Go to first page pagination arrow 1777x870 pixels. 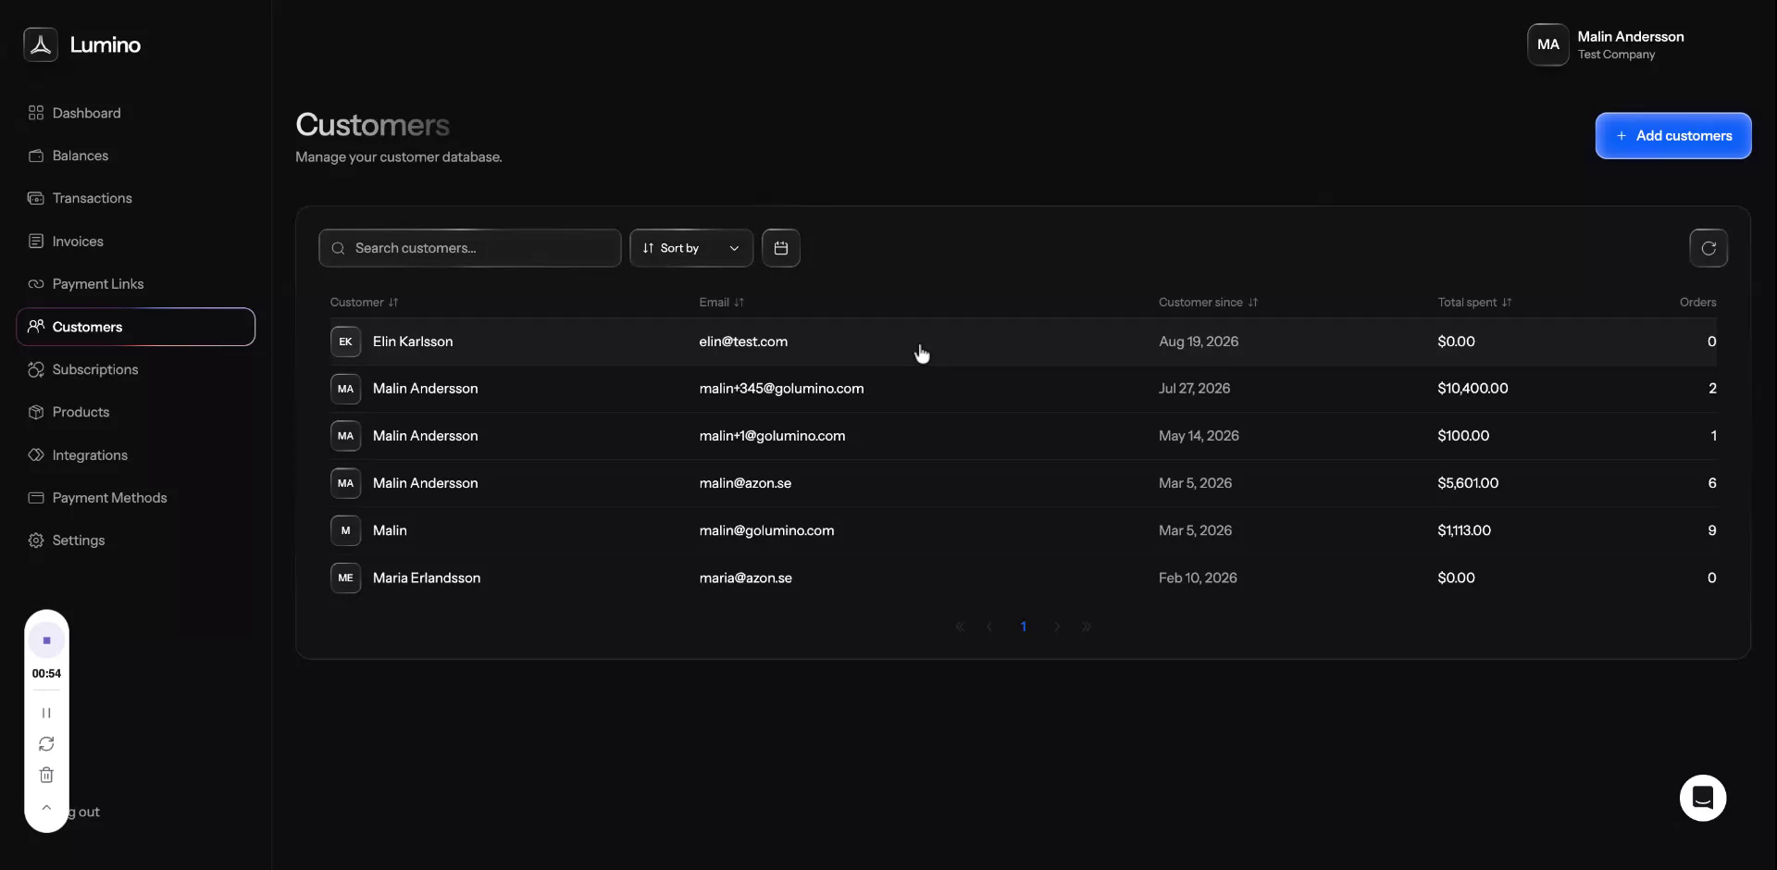[960, 628]
